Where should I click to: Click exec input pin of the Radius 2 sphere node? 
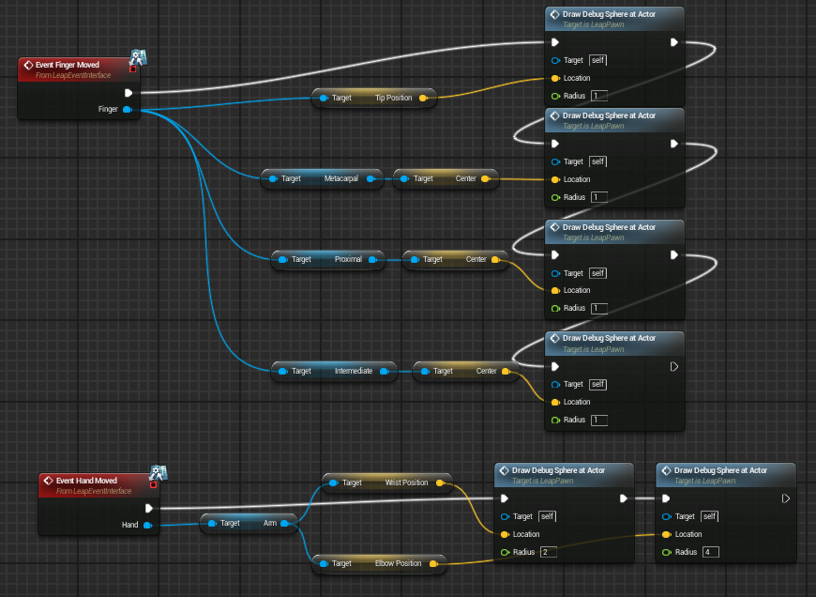click(x=505, y=498)
